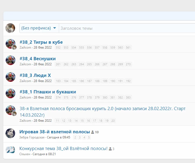Go to page 378 of Пташки и букашки
195x163 pixels.
coord(89,97)
